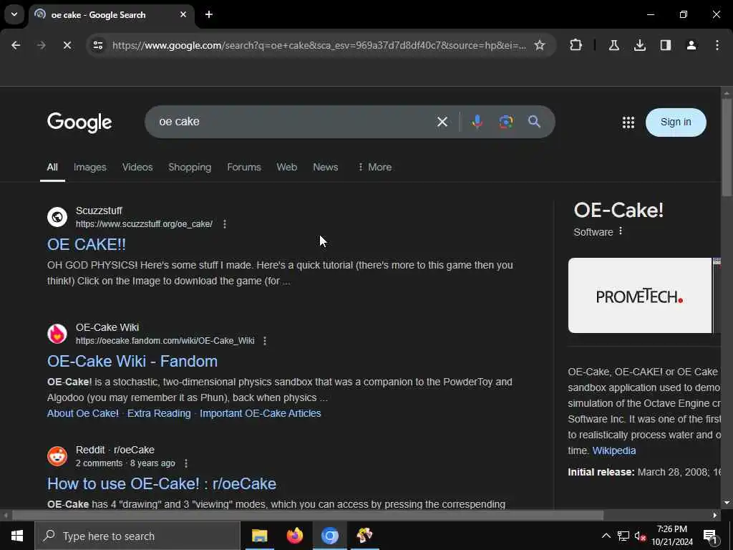This screenshot has width=733, height=550.
Task: Open How to use OE-Cake! Reddit result
Action: pos(162,483)
